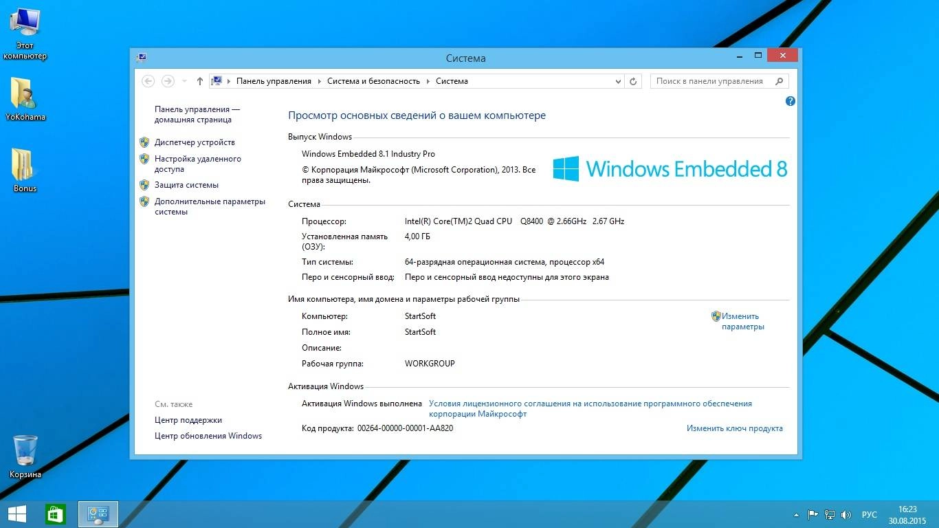Viewport: 939px width, 528px height.
Task: Select Компьютер value StartSoft
Action: [420, 316]
